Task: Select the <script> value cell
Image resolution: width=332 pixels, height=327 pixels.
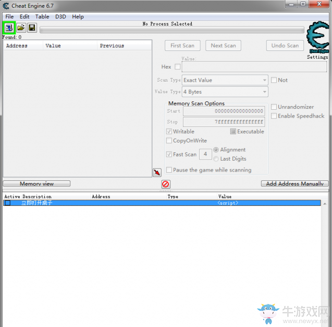Action: [x=228, y=203]
